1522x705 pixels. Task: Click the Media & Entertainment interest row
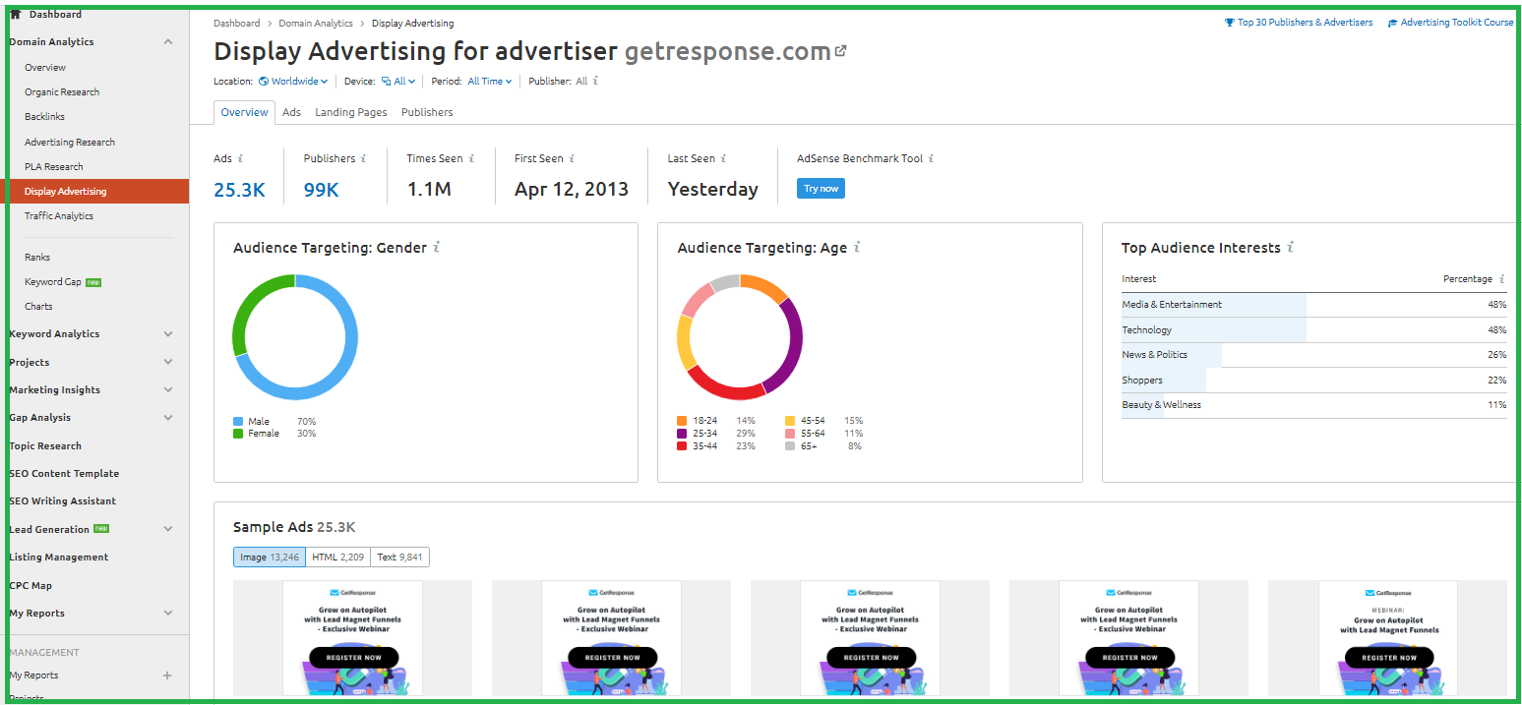[x=1314, y=305]
